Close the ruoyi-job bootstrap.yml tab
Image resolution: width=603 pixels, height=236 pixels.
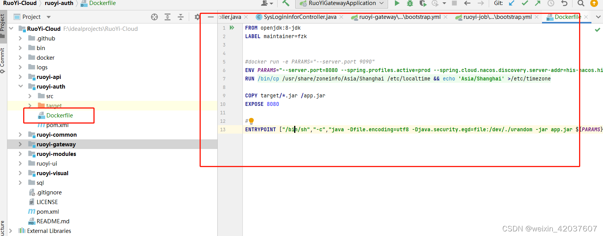(537, 17)
